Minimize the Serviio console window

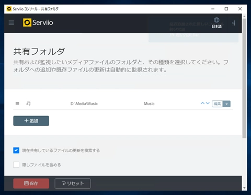213,9
